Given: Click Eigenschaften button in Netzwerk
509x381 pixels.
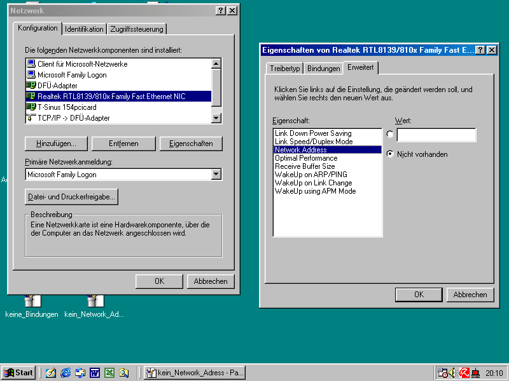Looking at the screenshot, I should (191, 144).
